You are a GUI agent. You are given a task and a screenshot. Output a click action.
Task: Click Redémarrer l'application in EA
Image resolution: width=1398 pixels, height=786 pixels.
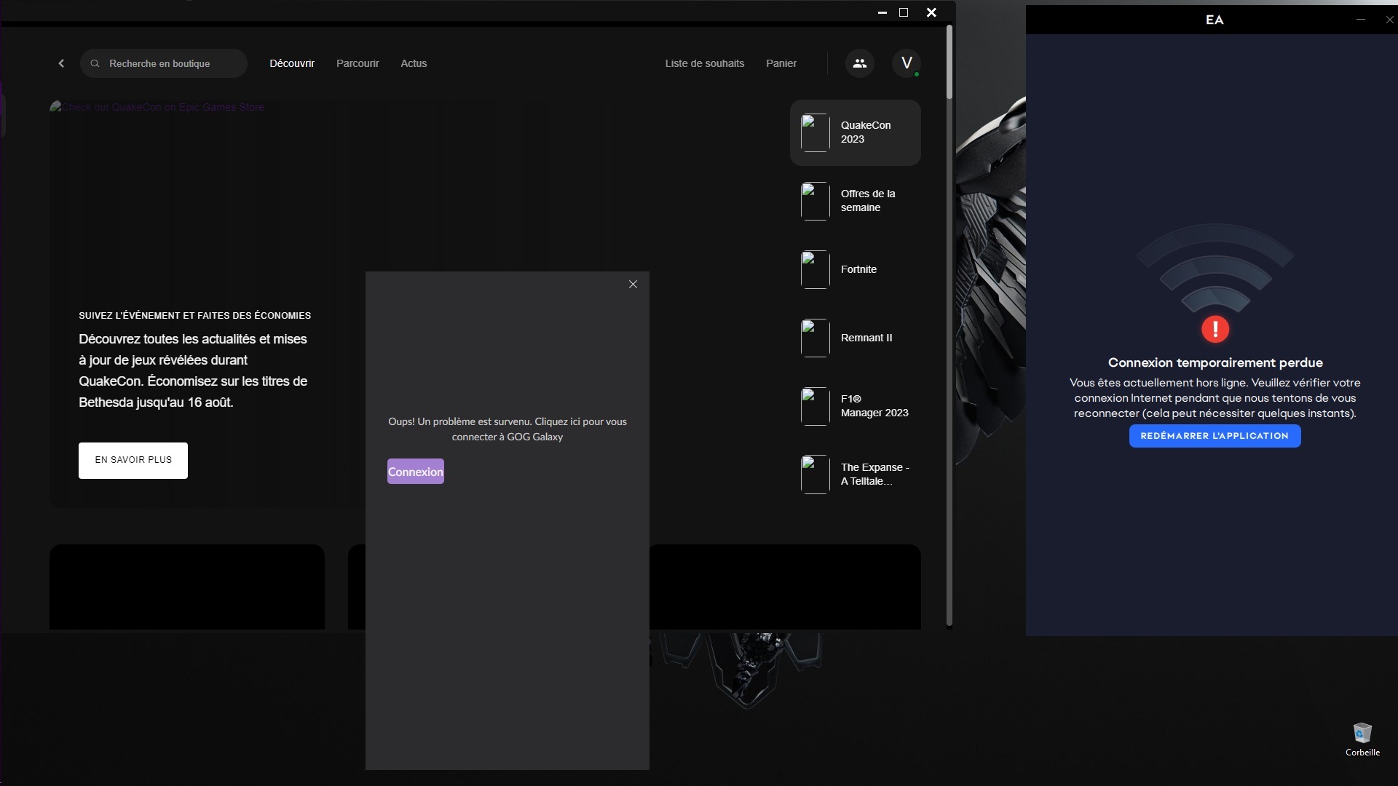[x=1215, y=436]
